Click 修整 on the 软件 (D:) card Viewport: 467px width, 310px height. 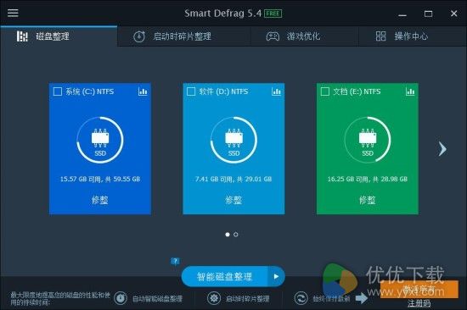[233, 200]
